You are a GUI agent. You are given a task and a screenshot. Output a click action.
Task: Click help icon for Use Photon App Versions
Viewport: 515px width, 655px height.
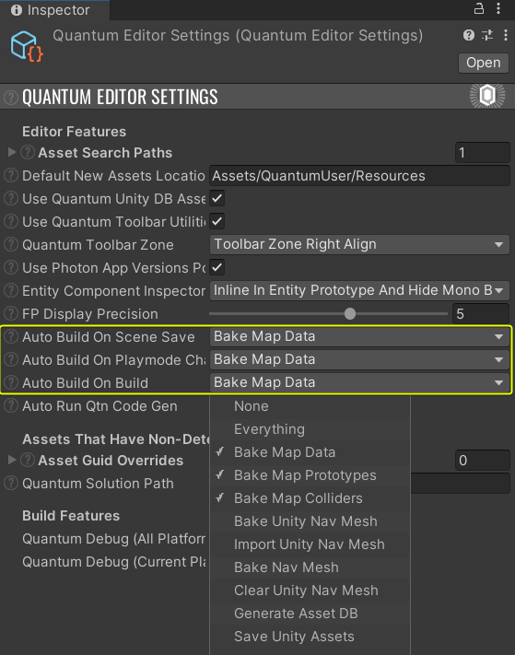[11, 267]
